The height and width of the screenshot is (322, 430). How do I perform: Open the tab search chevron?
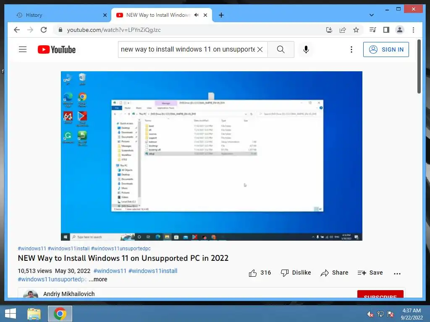coord(372,15)
